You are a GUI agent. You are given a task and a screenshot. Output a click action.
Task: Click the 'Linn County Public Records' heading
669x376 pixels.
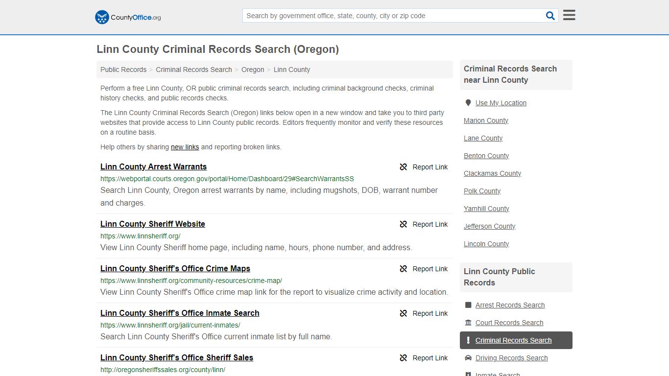pyautogui.click(x=499, y=277)
